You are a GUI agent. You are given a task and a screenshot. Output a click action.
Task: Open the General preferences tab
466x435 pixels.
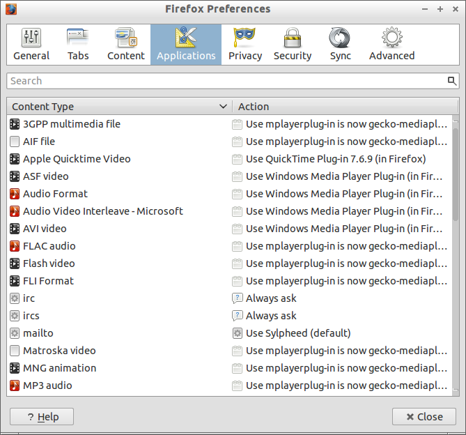[x=31, y=45]
